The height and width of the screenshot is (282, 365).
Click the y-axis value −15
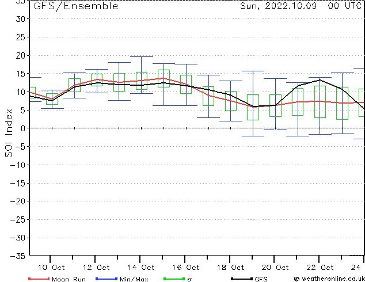click(x=18, y=183)
